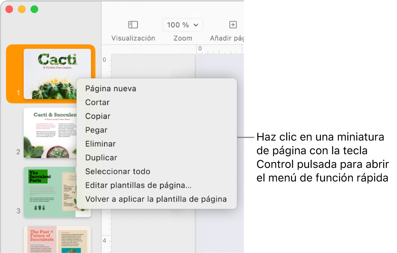Screen dimensions: 397x253
Task: Click the yellow minimize window button
Action: click(22, 9)
